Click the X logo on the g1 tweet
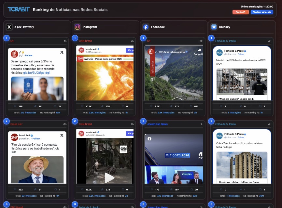Screen dimensions: 282x208 tap(62, 52)
